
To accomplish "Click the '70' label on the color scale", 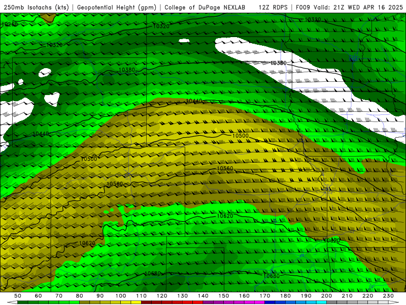I will (59, 296).
